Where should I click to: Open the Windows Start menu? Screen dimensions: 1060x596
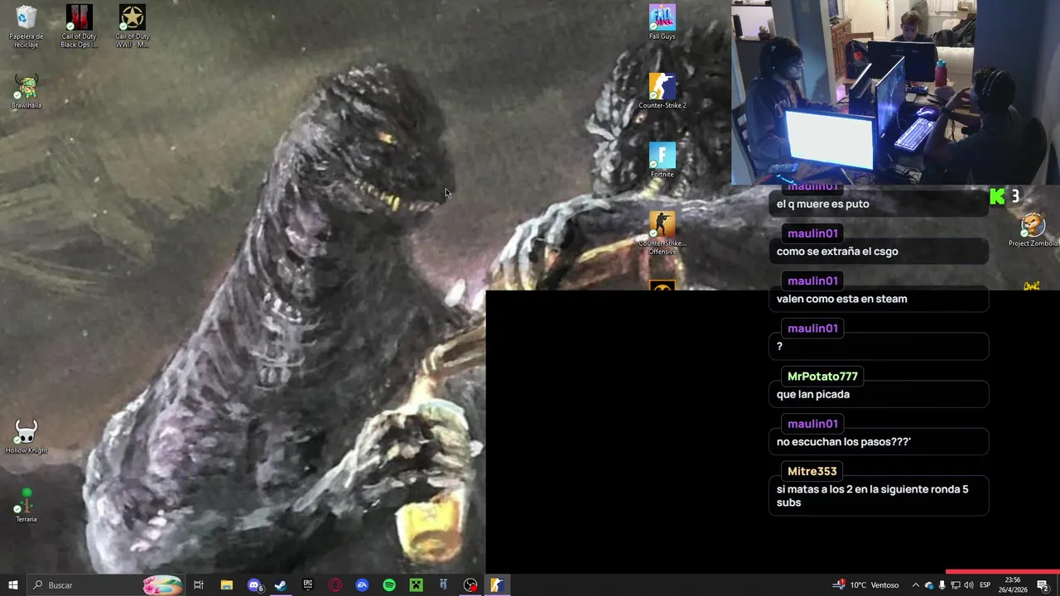point(12,585)
